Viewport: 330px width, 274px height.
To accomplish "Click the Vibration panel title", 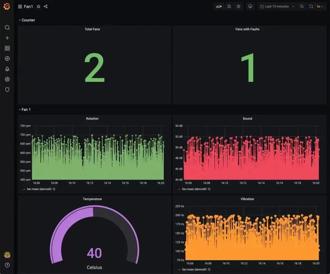I will [247, 199].
